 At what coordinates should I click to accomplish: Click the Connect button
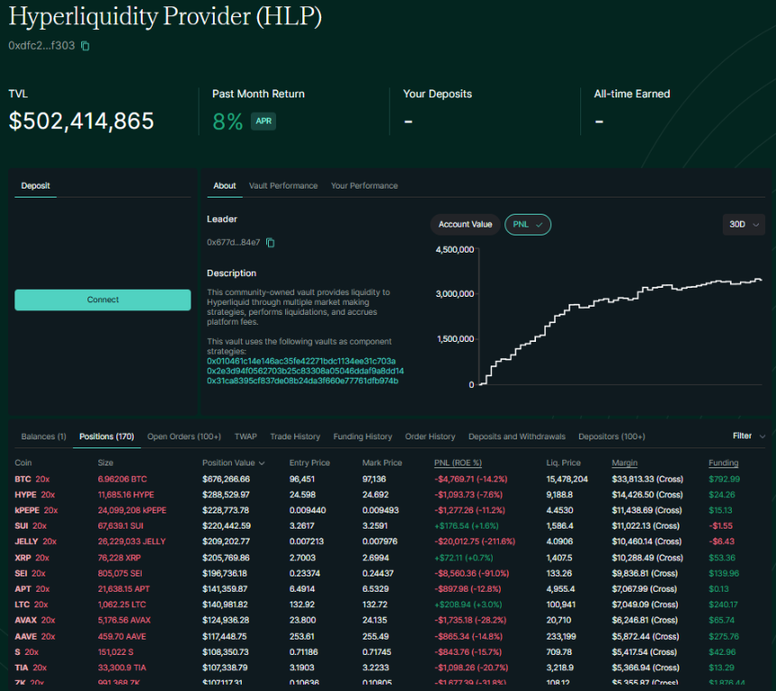tap(103, 299)
